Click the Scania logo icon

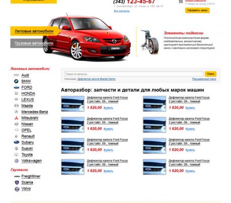[x=17, y=182]
